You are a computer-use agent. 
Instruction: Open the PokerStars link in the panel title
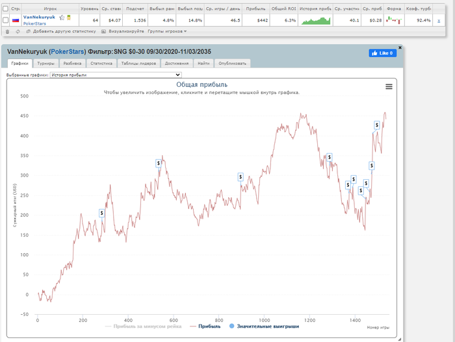point(68,51)
